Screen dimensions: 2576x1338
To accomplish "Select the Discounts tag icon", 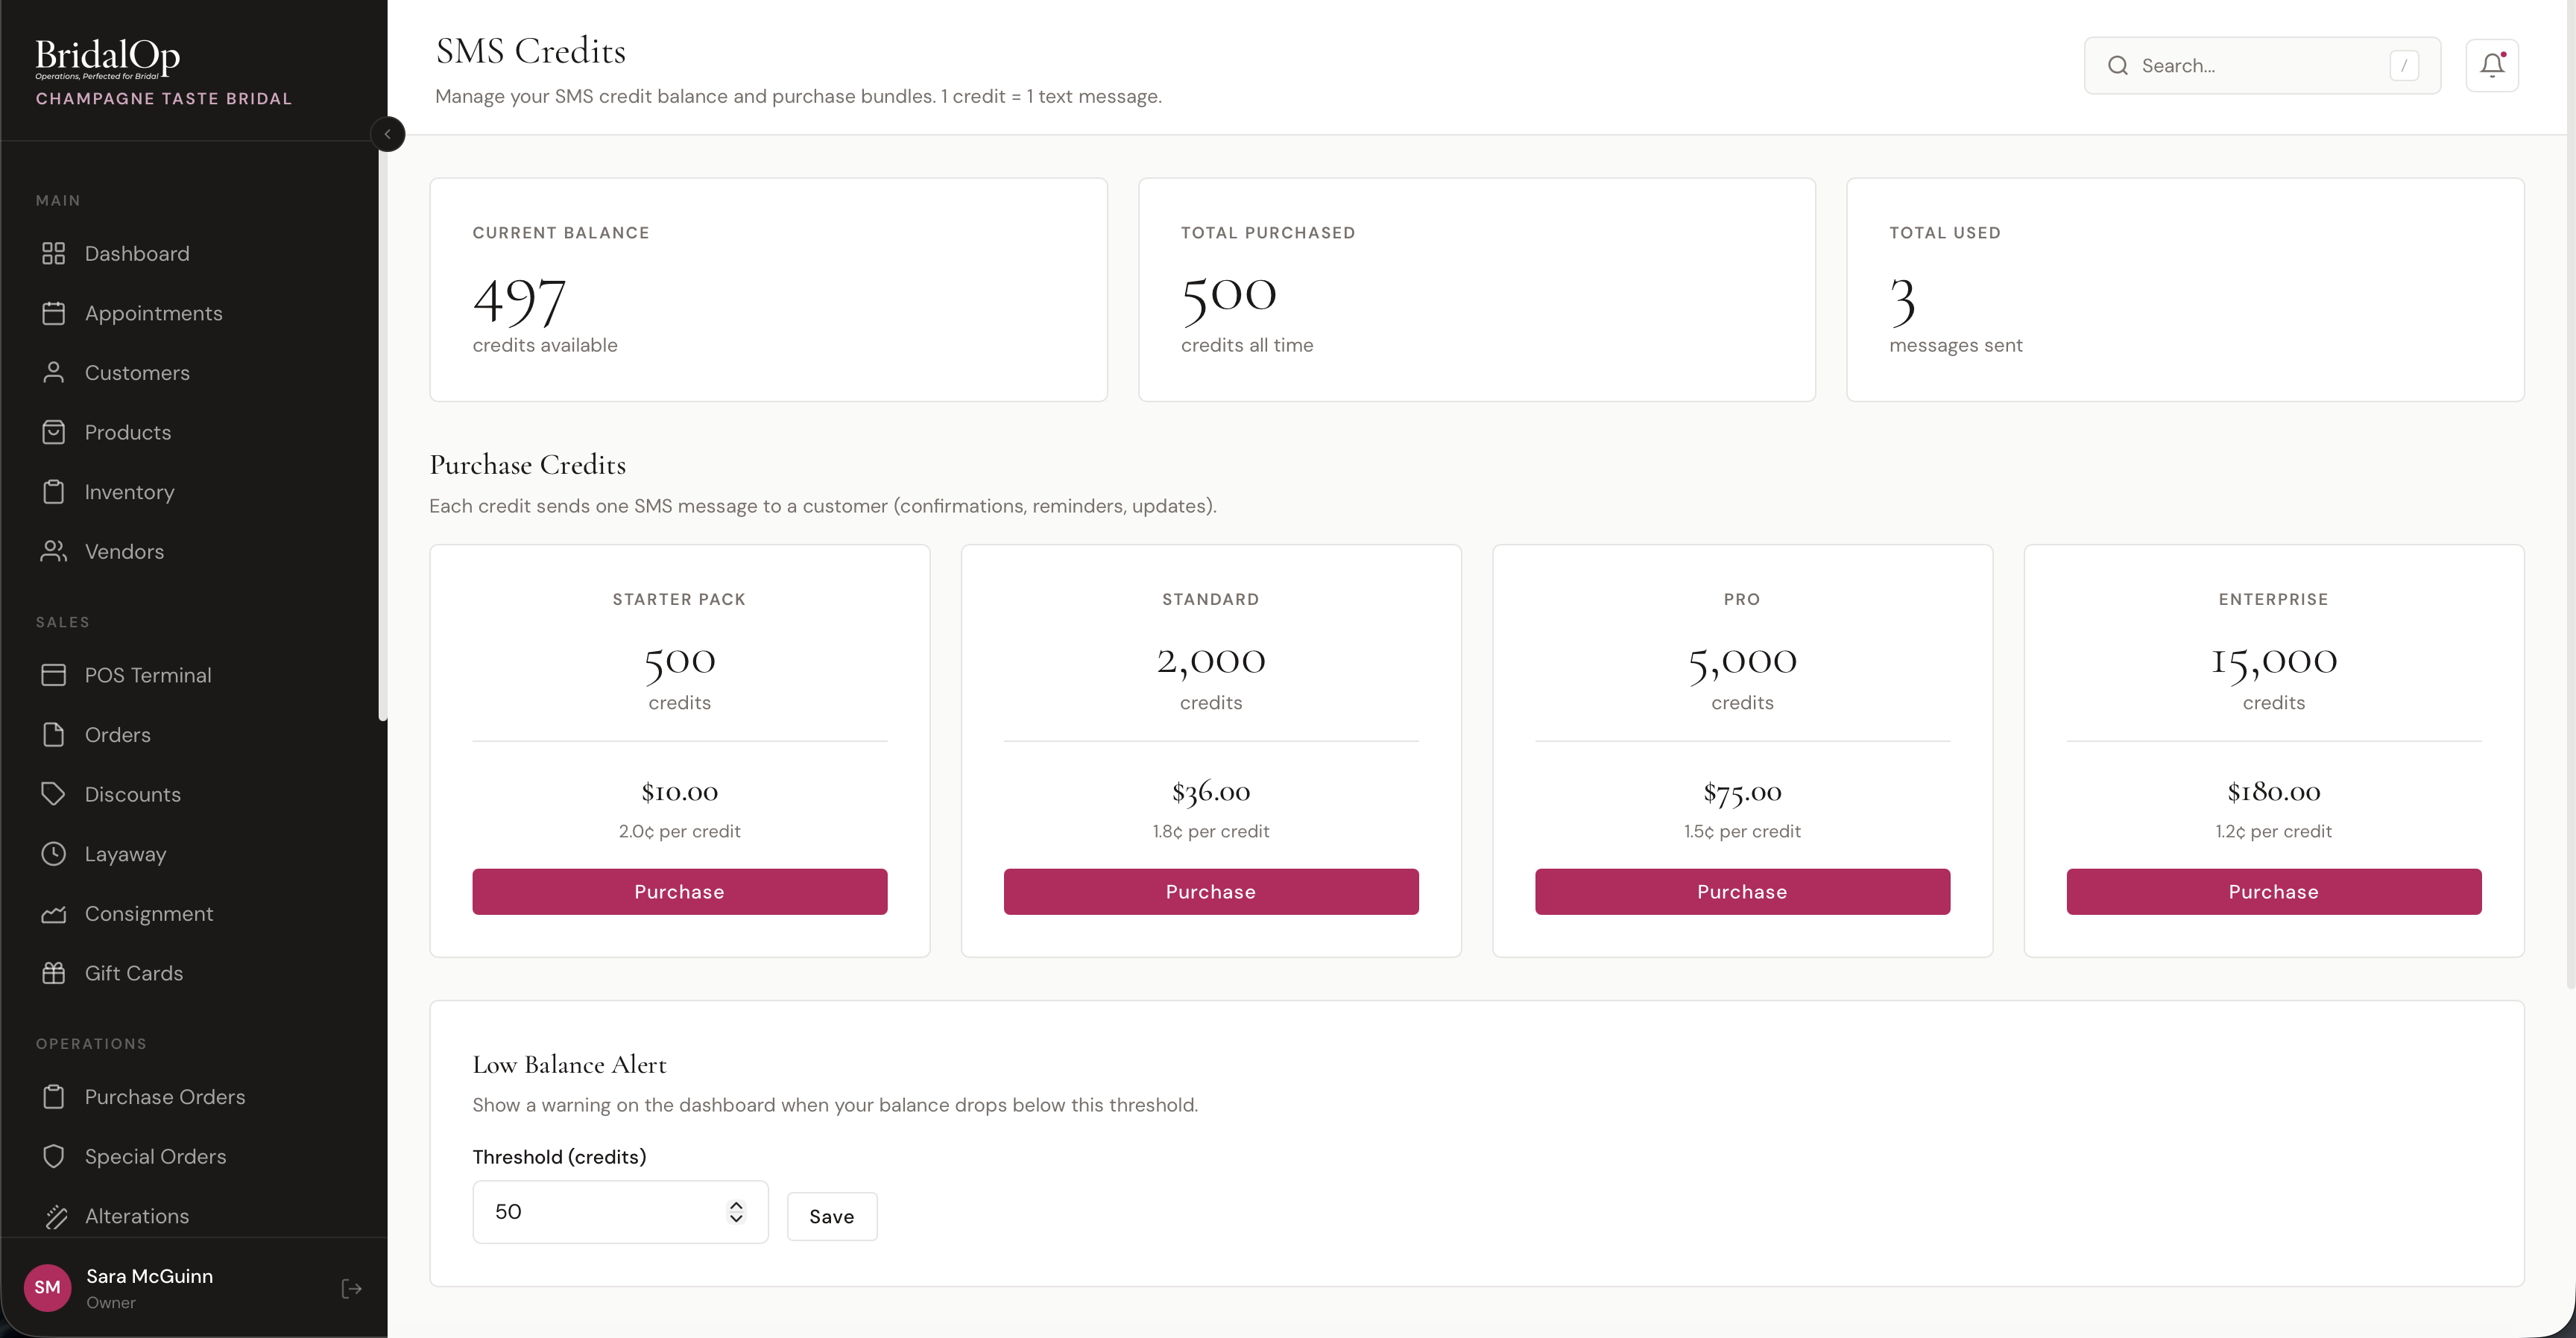I will pos(56,793).
